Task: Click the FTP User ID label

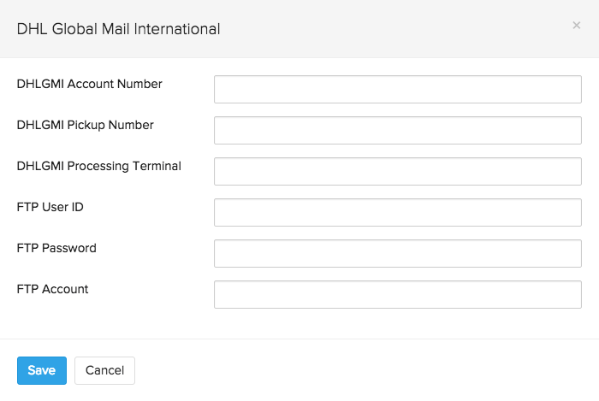Action: pos(50,207)
